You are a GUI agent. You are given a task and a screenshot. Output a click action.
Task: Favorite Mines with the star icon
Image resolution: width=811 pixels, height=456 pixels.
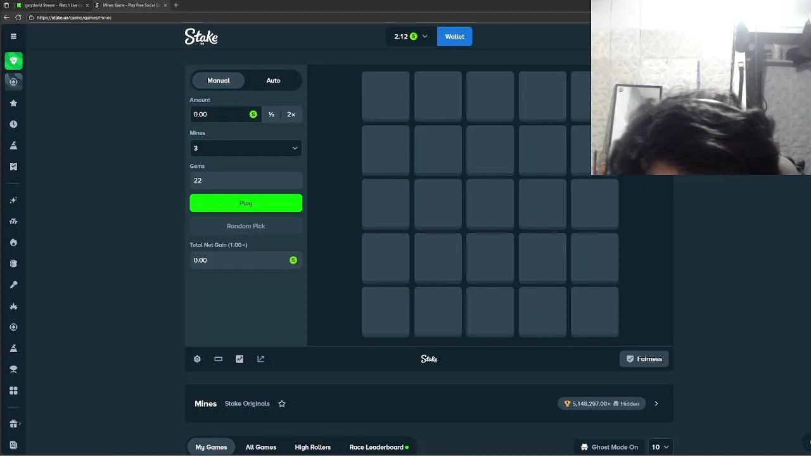pyautogui.click(x=282, y=403)
